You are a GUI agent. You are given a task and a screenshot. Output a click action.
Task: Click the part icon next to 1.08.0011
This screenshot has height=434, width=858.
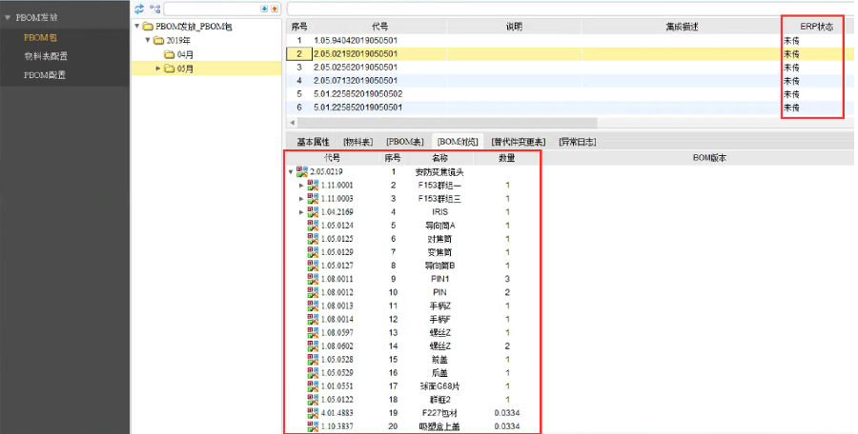(313, 279)
